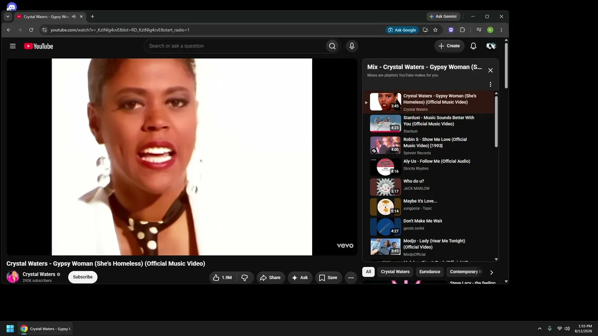Open Mix playlist more options menu

[490, 84]
